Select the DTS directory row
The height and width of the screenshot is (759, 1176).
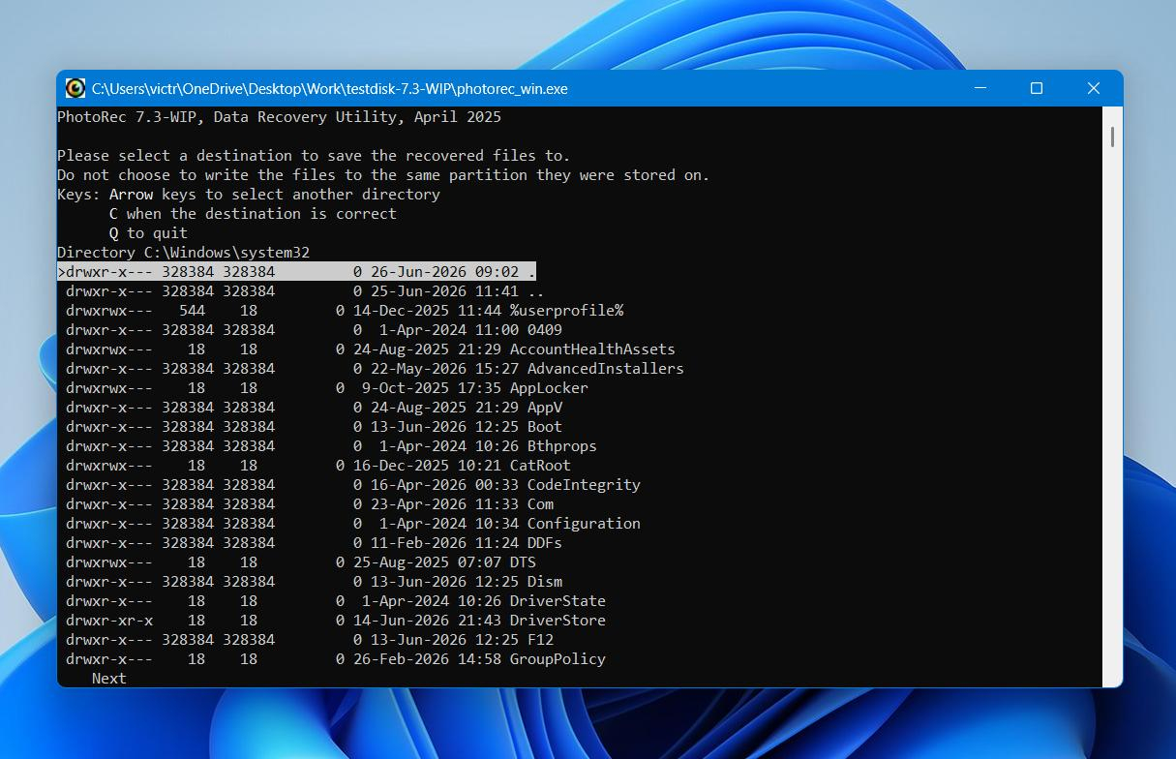pos(301,562)
